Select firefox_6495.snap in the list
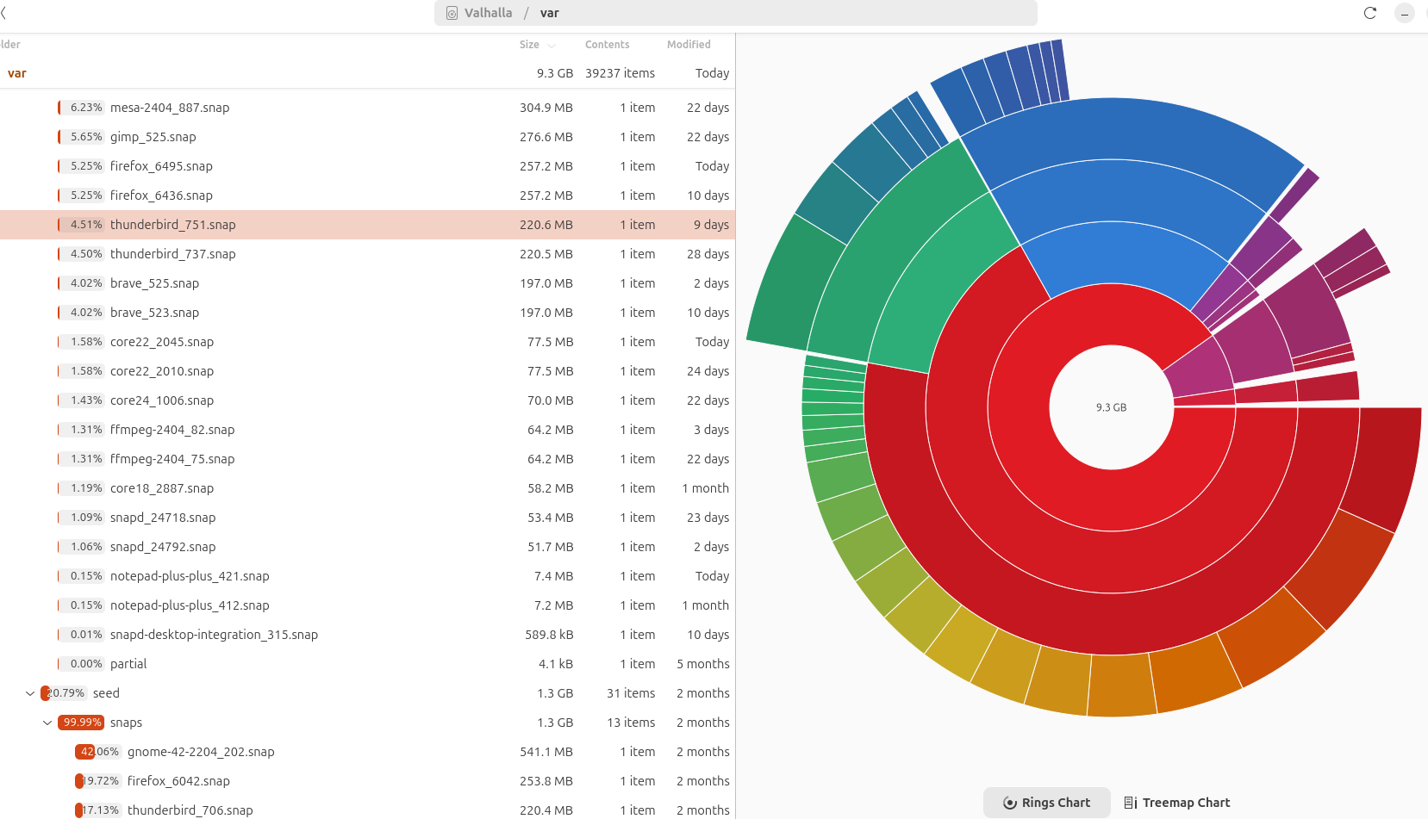This screenshot has width=1428, height=819. pyautogui.click(x=259, y=166)
